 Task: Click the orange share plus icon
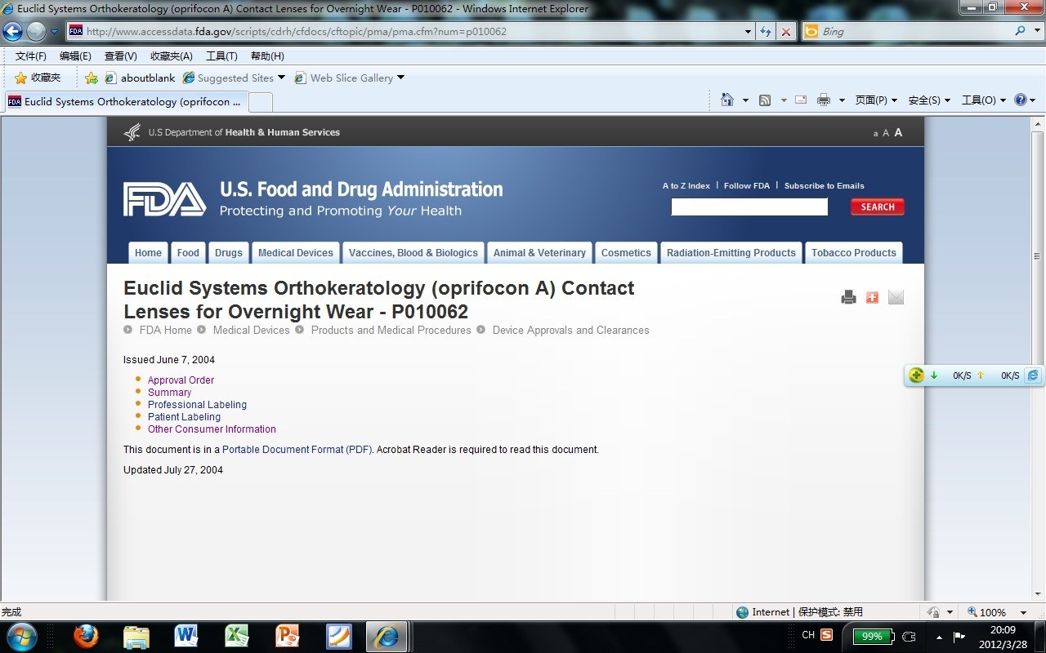[872, 297]
